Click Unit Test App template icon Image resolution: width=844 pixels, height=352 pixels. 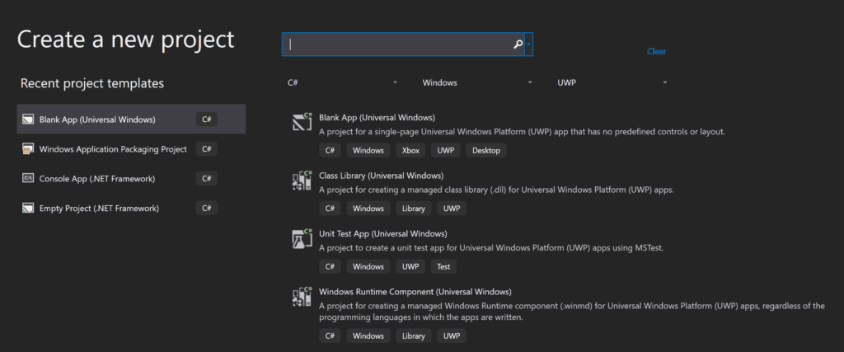coord(302,239)
